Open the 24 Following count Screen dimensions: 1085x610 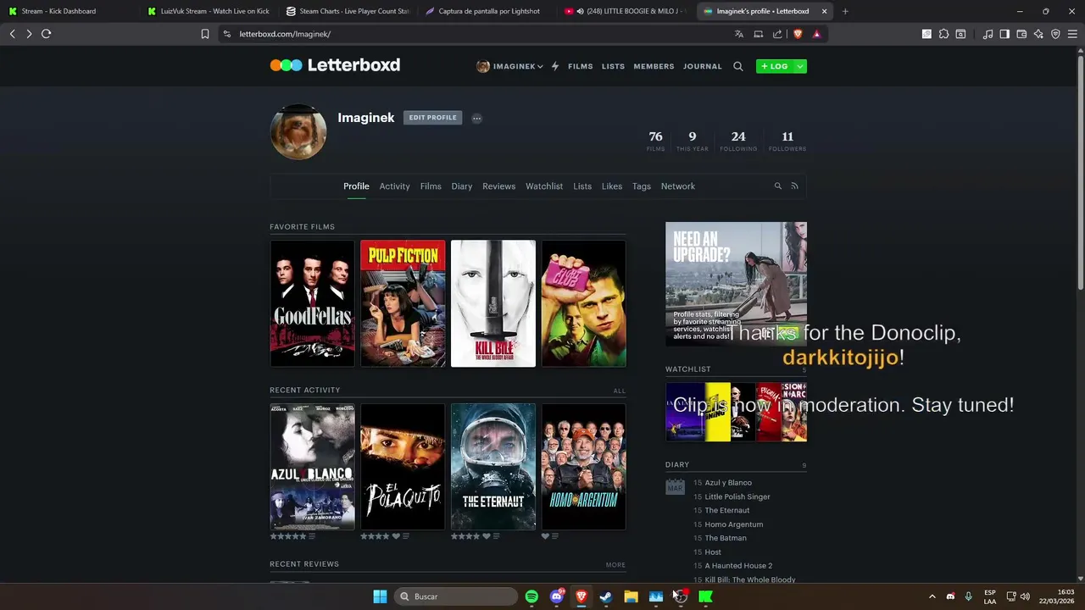click(738, 141)
